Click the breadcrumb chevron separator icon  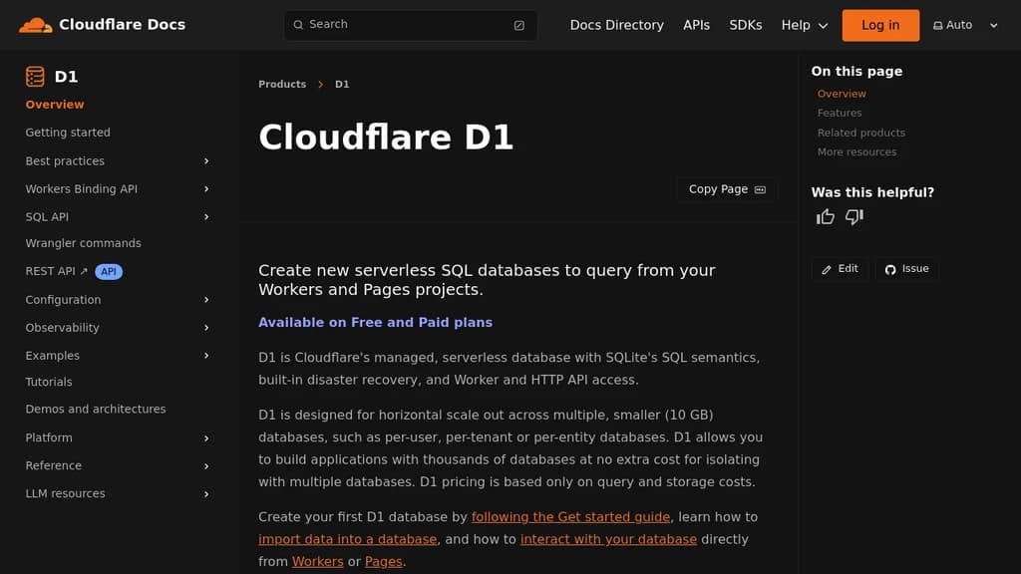coord(320,85)
